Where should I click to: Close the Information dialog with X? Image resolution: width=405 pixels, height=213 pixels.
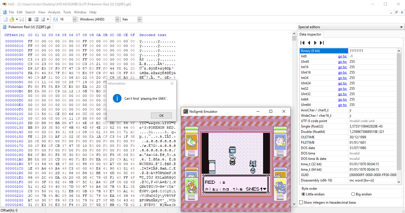pos(172,83)
